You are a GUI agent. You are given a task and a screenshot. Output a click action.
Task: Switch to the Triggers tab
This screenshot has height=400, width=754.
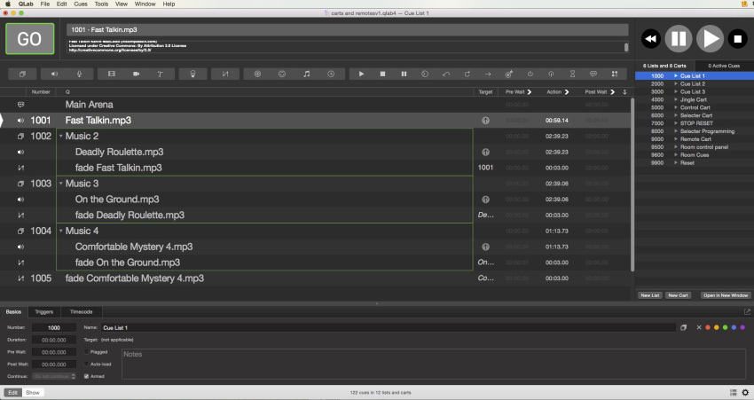pos(44,311)
